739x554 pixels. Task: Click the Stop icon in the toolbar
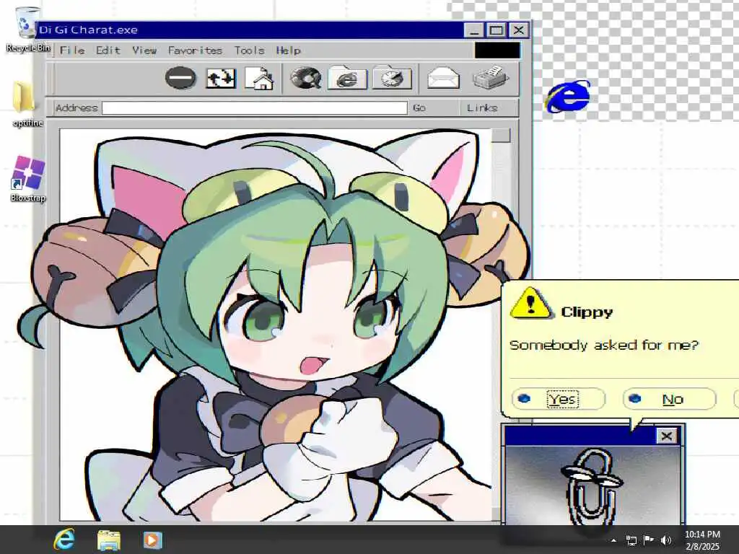pyautogui.click(x=180, y=78)
